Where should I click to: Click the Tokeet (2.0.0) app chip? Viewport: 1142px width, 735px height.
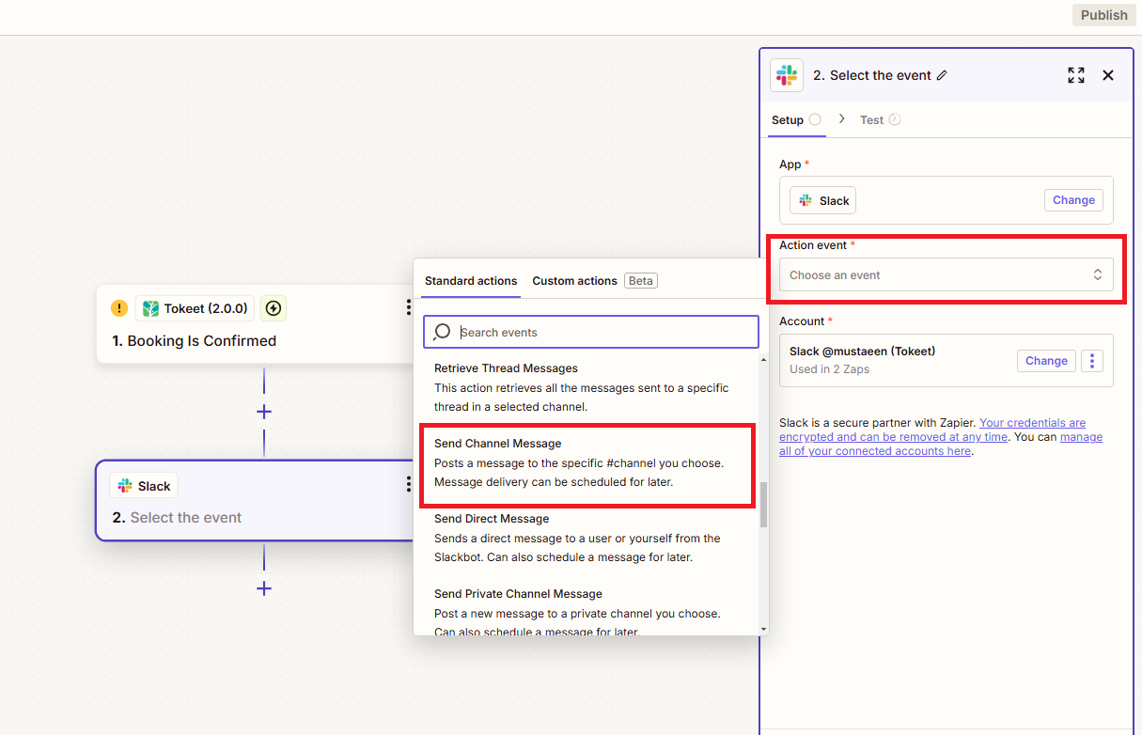point(195,308)
